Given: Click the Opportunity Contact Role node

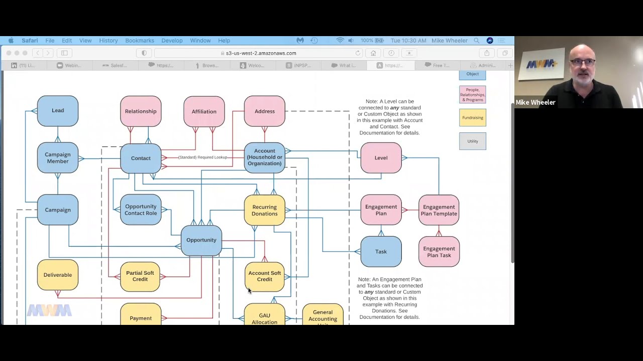Looking at the screenshot, I should pos(141,210).
